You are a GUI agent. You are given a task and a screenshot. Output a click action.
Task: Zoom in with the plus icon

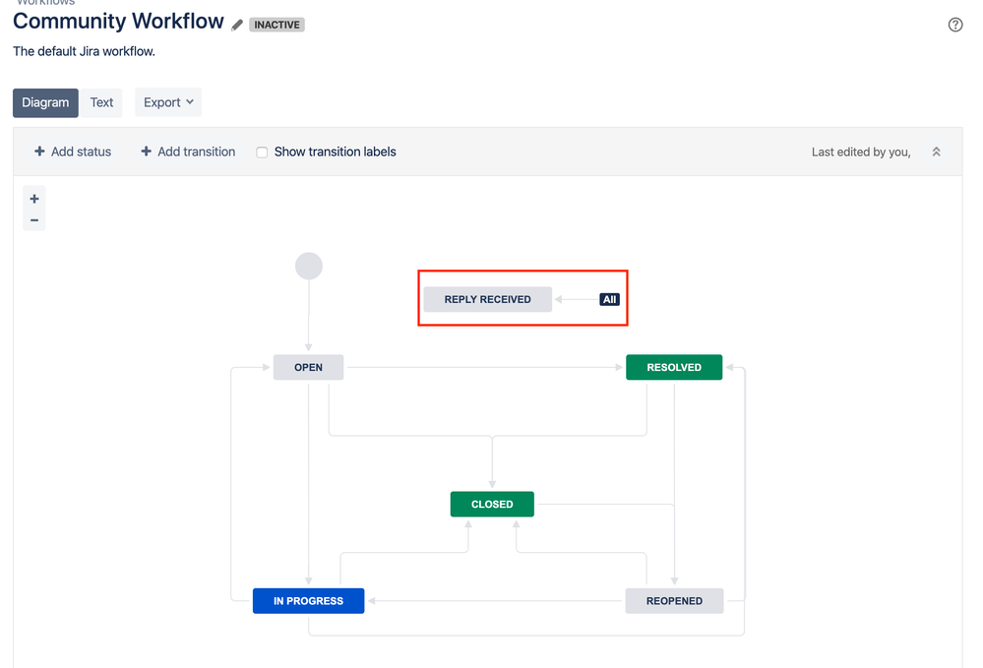[34, 199]
